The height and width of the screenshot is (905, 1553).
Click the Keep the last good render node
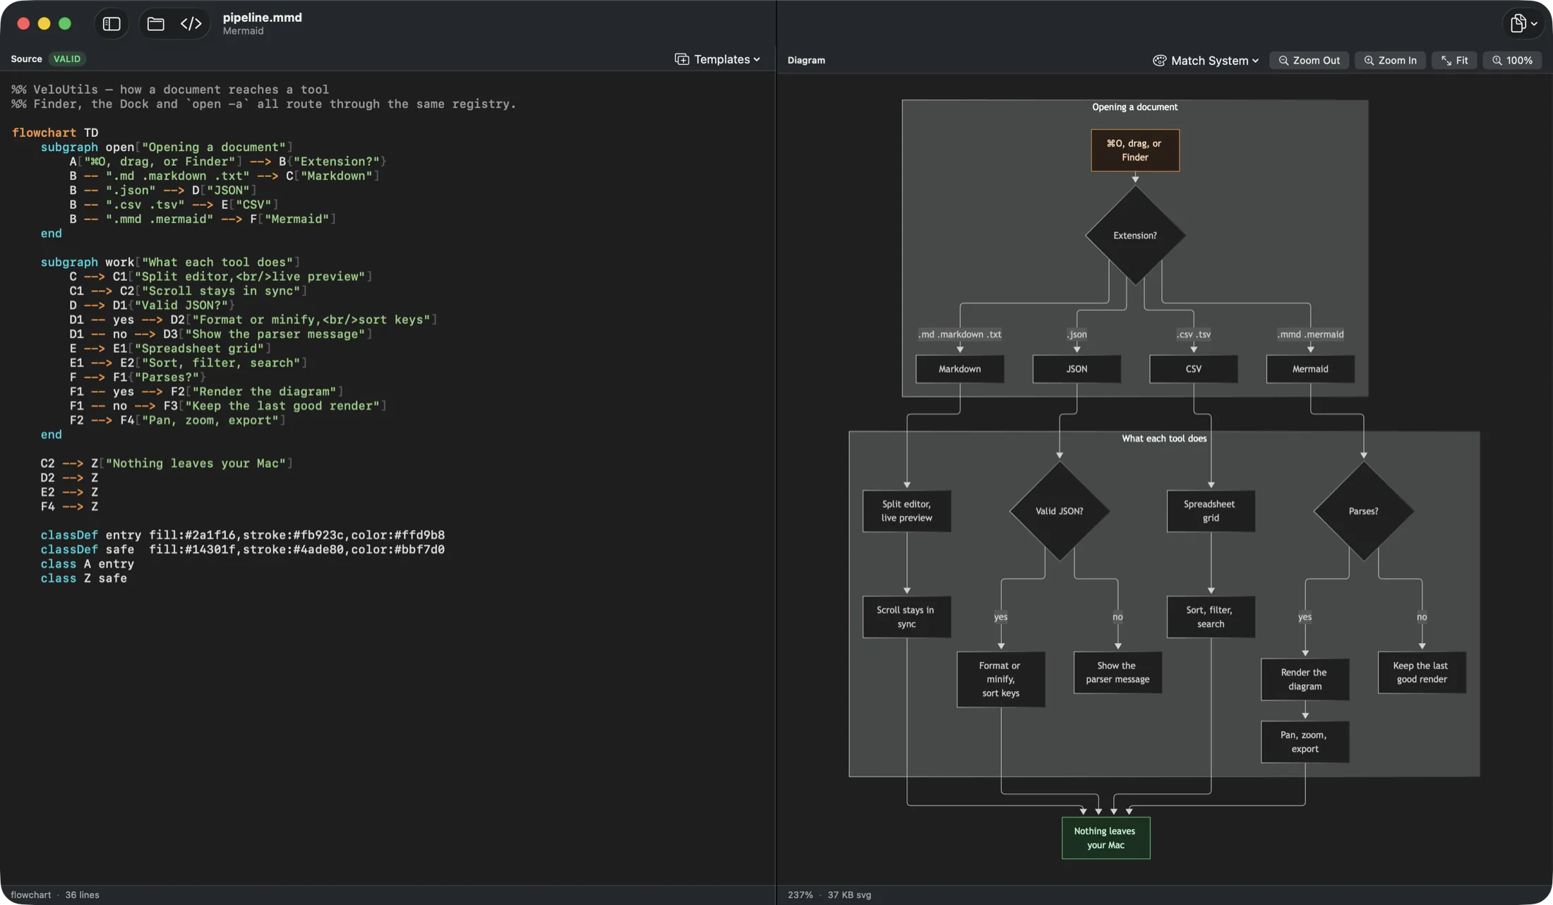click(x=1422, y=673)
